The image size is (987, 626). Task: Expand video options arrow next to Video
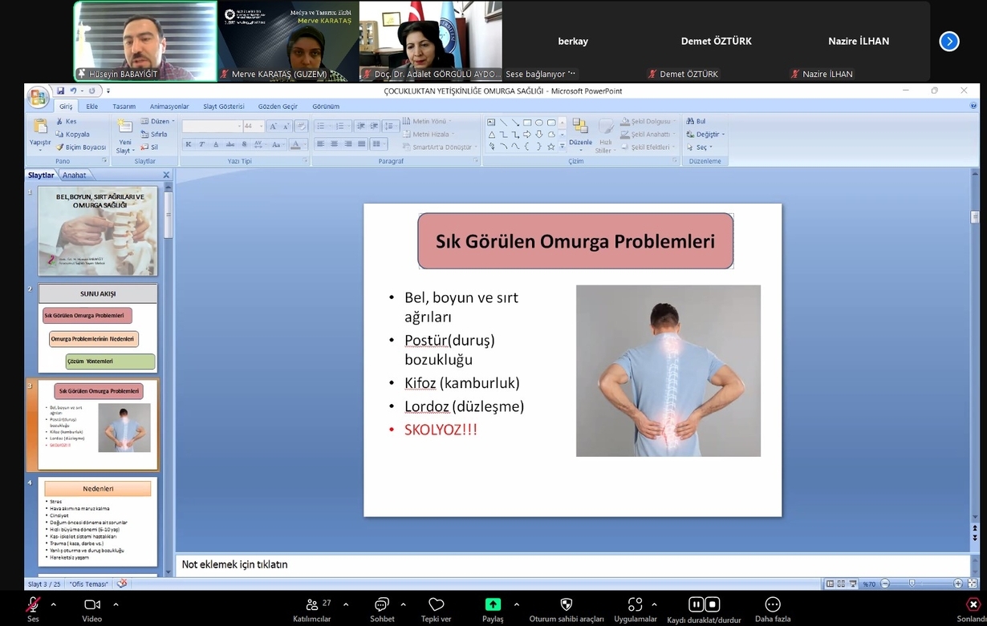click(116, 604)
